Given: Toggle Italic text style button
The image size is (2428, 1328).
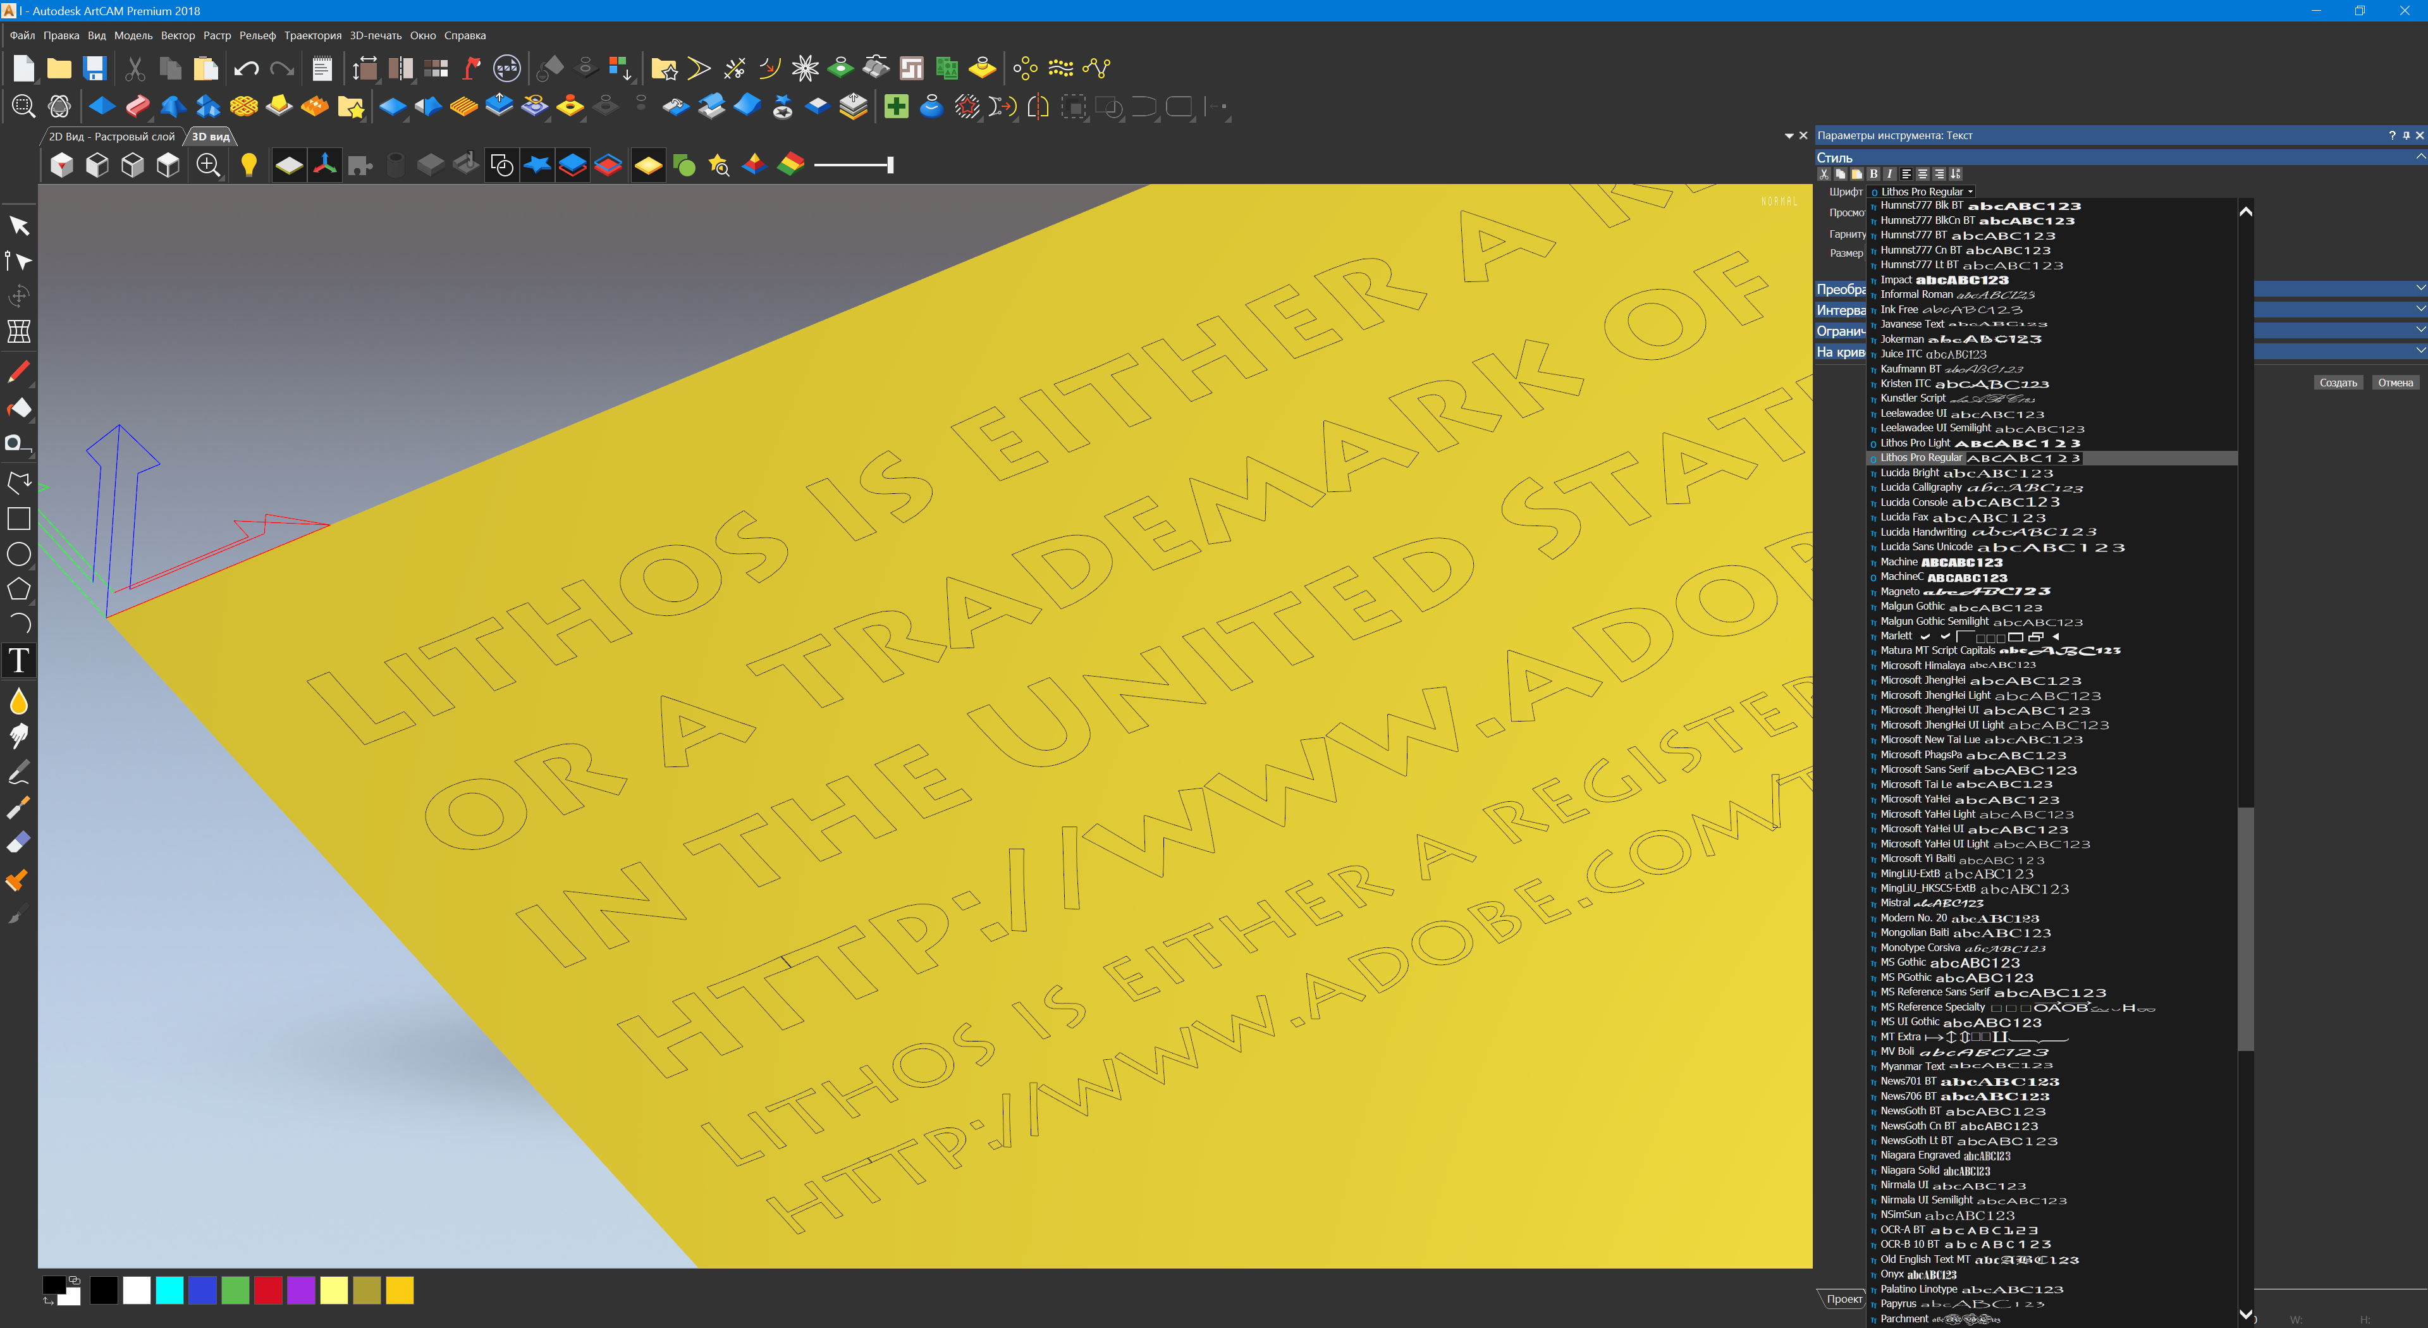Looking at the screenshot, I should pyautogui.click(x=1890, y=173).
